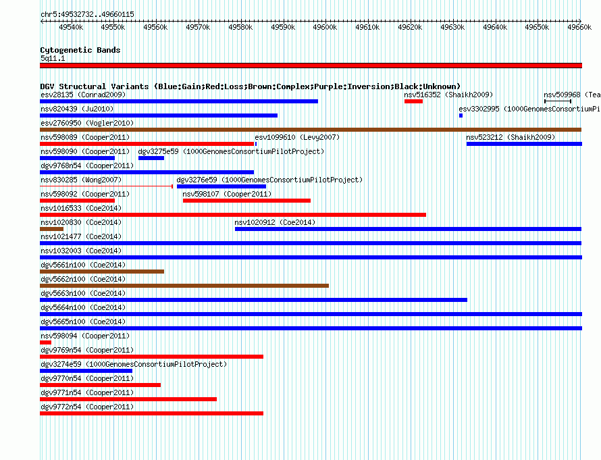The height and width of the screenshot is (460, 601).
Task: Click the dgv3275e59 variant label
Action: tap(231, 151)
